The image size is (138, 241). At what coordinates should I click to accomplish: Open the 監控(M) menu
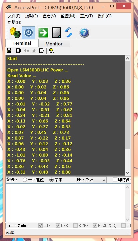tap(68, 16)
